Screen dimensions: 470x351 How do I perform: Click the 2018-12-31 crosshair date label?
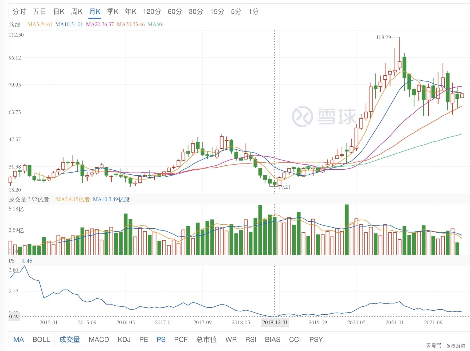[275, 322]
